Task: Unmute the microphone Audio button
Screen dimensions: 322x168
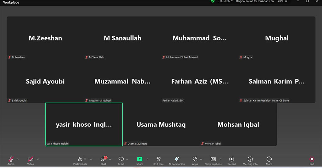Action: (11, 160)
